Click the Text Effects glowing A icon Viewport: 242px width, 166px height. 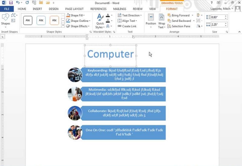point(108,26)
